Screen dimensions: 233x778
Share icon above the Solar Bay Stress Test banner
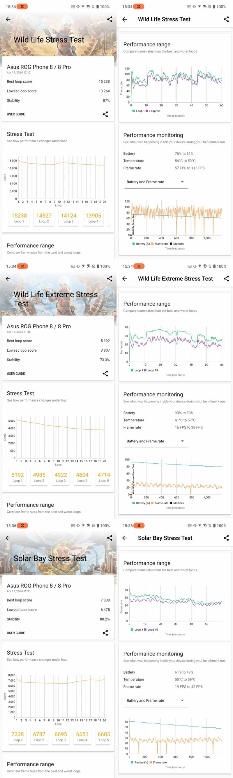(x=110, y=538)
